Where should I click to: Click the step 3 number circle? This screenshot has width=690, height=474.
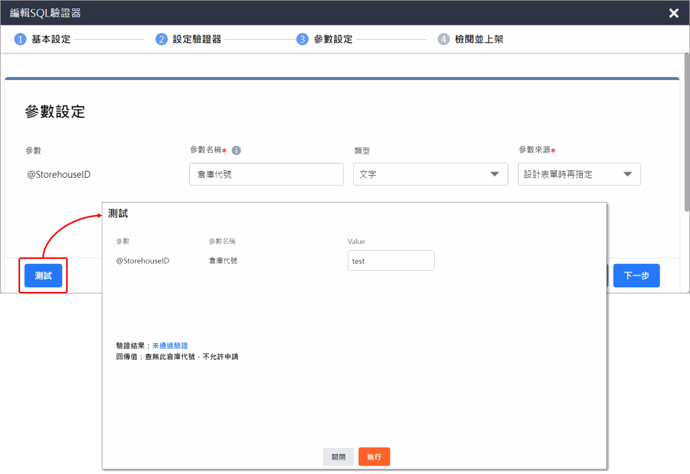point(302,39)
